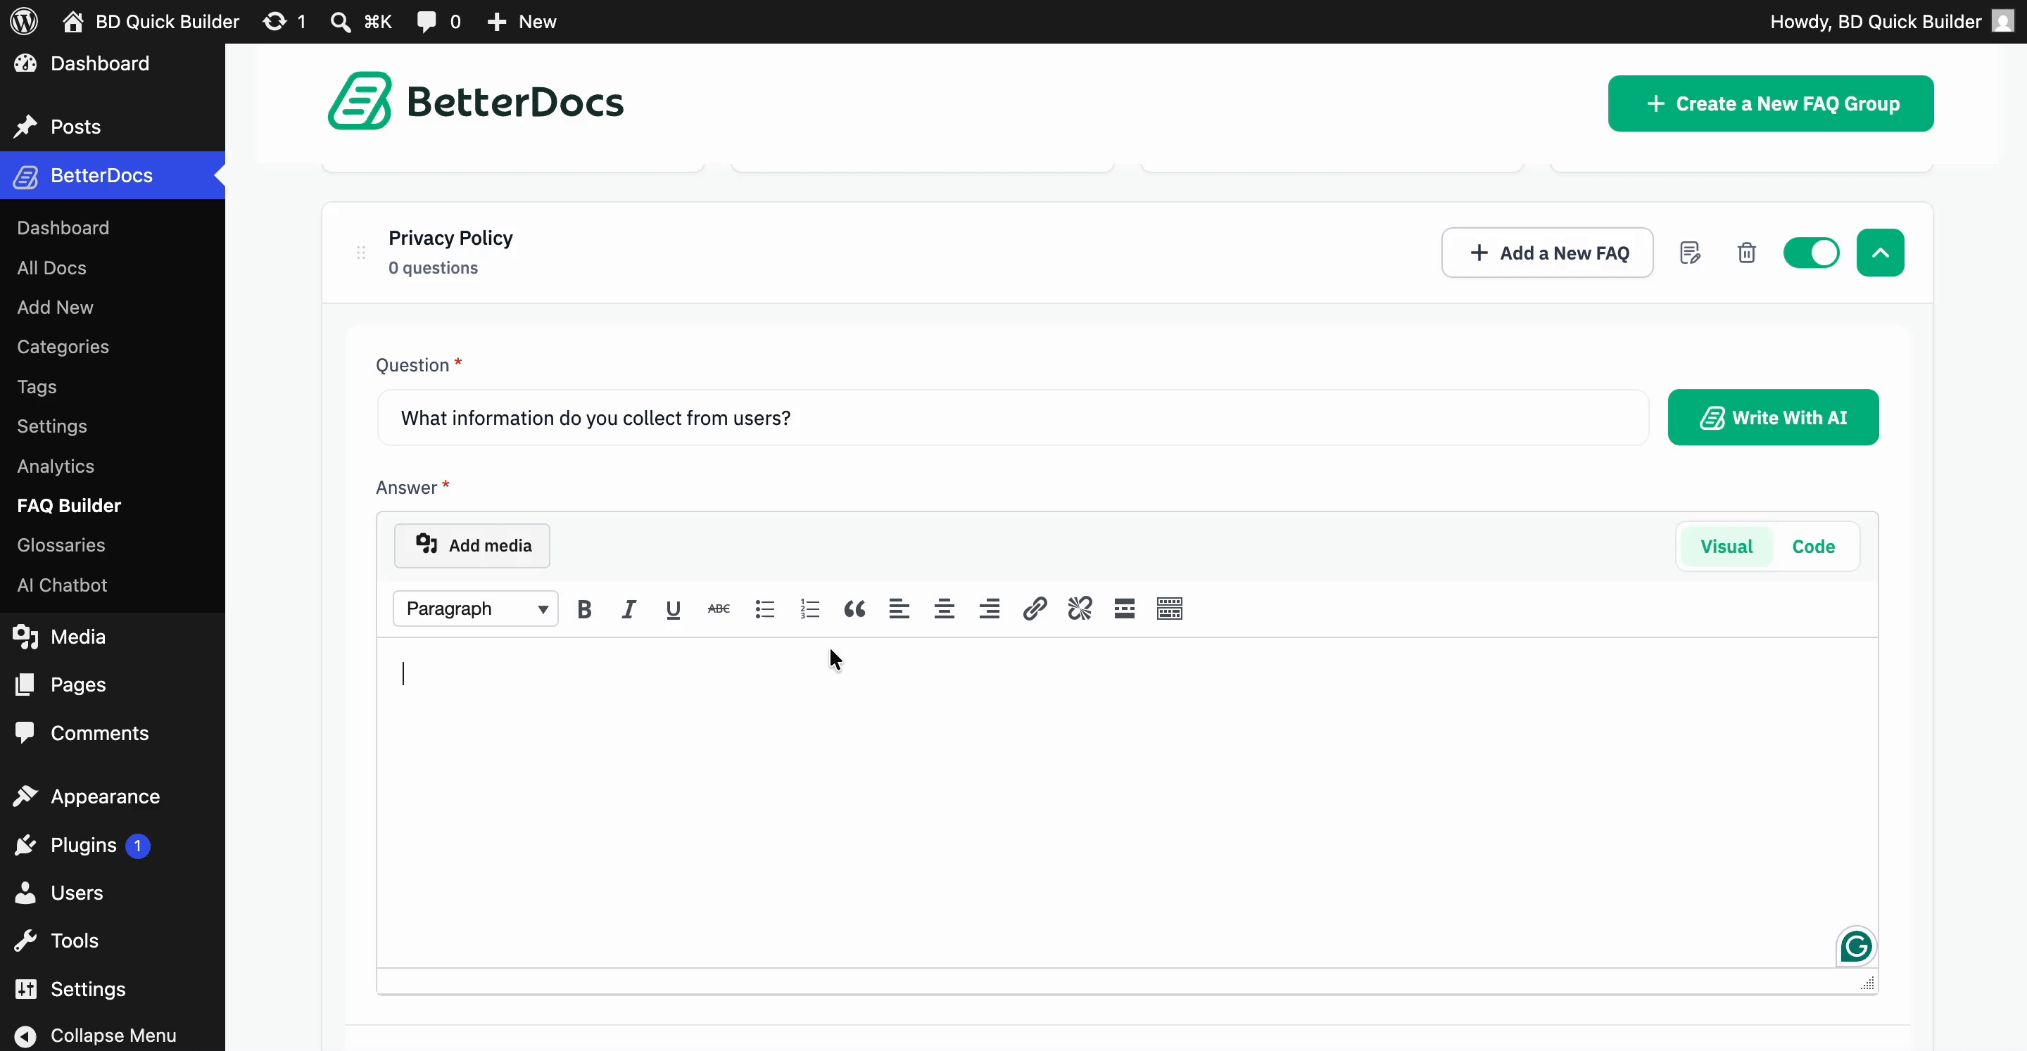Insert Read More tag
The width and height of the screenshot is (2027, 1051).
(1125, 609)
